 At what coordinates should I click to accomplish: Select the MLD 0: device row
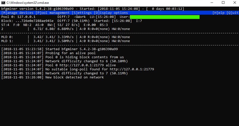pos(66,37)
